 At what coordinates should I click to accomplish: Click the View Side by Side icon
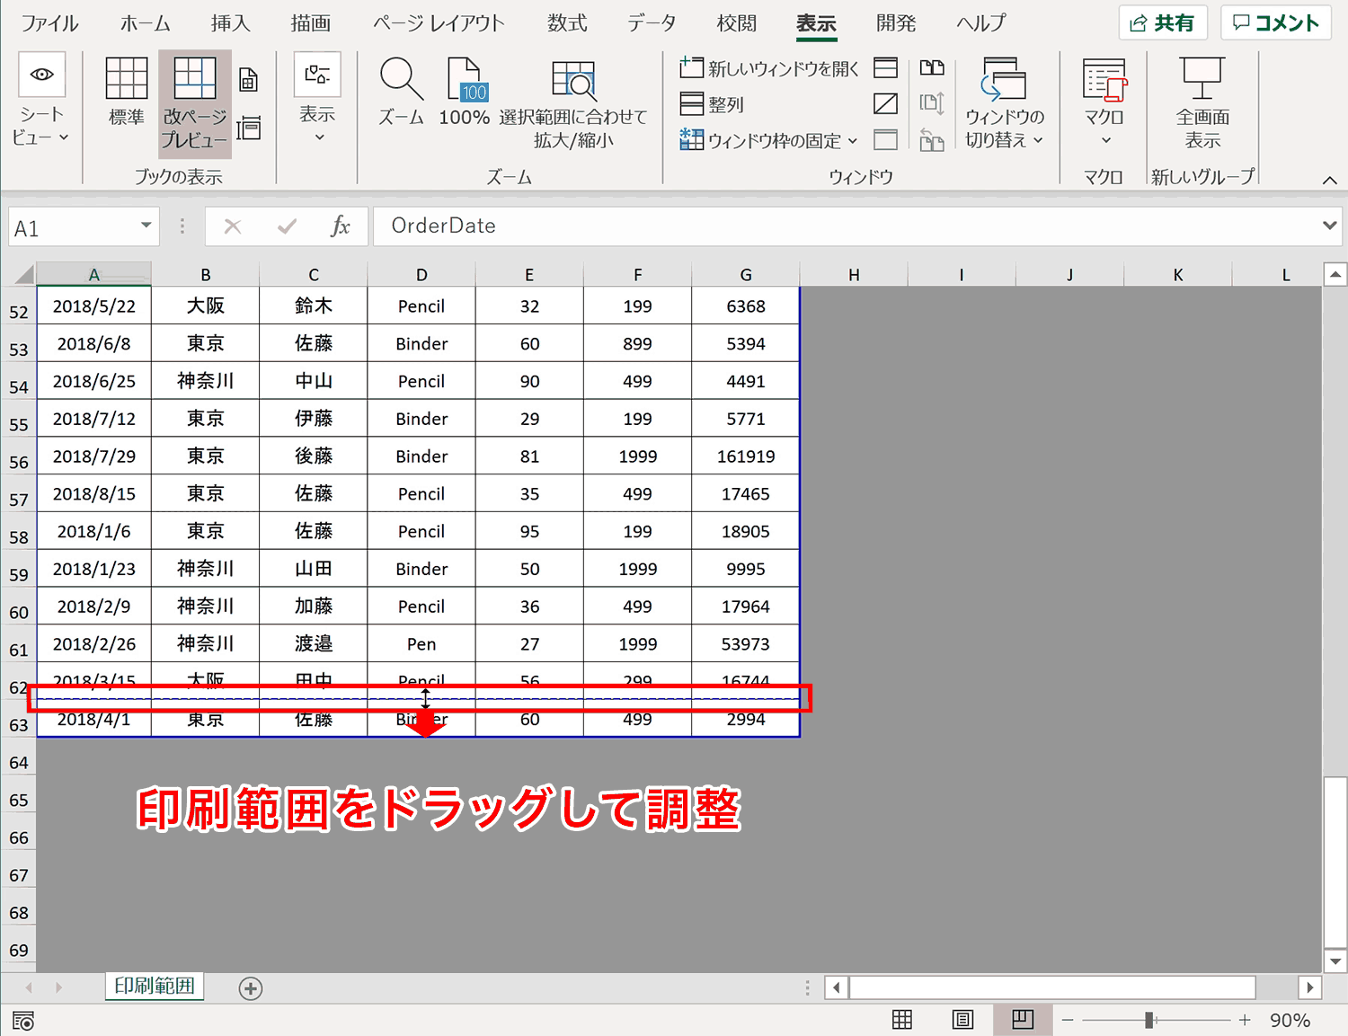(932, 68)
